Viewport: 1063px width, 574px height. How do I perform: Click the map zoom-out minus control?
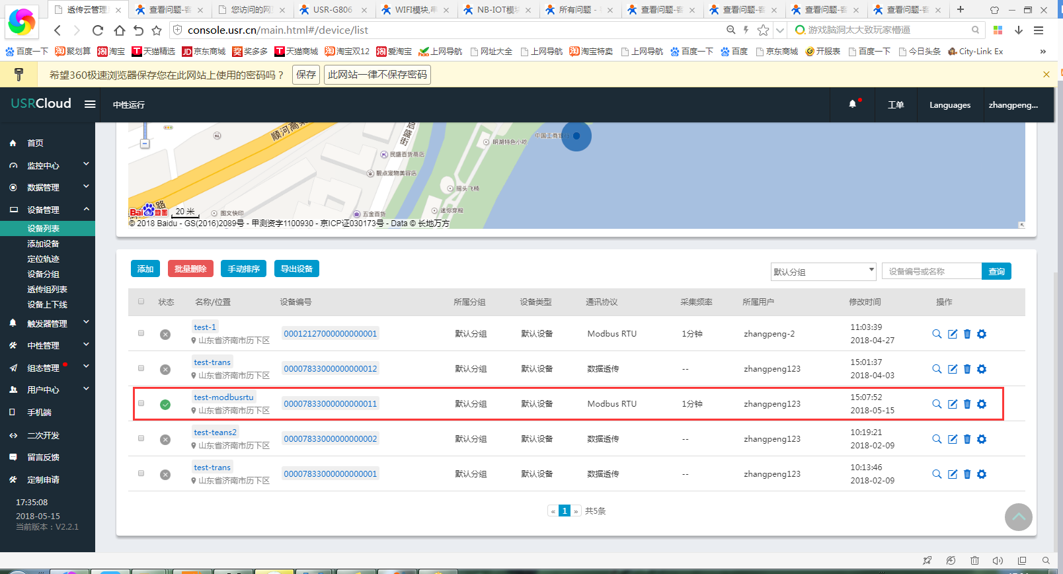tap(145, 143)
